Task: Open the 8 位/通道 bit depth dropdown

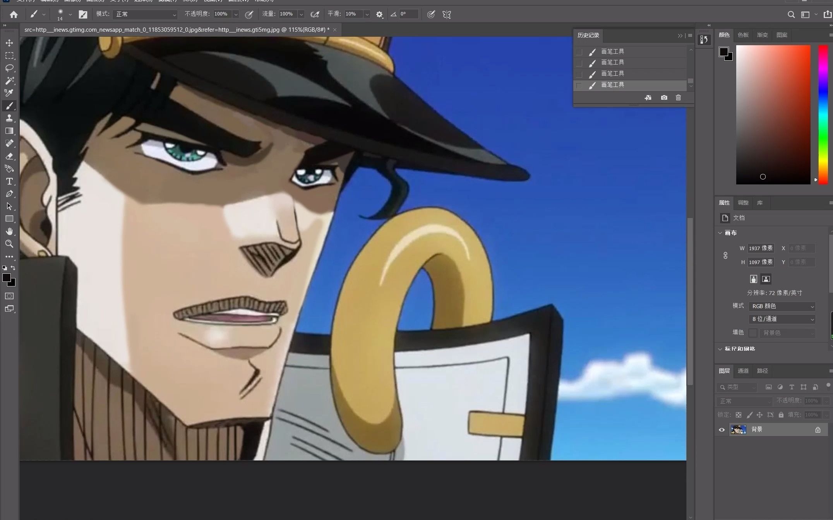Action: click(782, 319)
